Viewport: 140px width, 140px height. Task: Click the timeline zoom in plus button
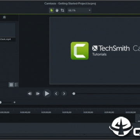pos(14,102)
